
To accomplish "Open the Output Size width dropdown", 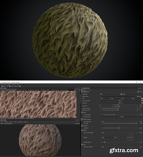I will [110, 94].
